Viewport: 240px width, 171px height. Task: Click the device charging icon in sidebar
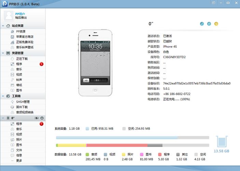37,118
